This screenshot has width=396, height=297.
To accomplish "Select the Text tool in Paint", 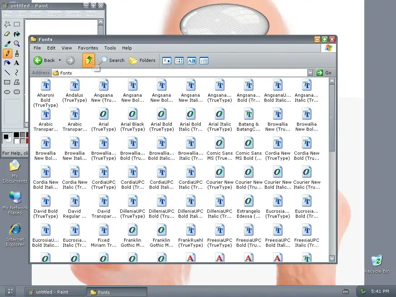I will click(x=17, y=63).
